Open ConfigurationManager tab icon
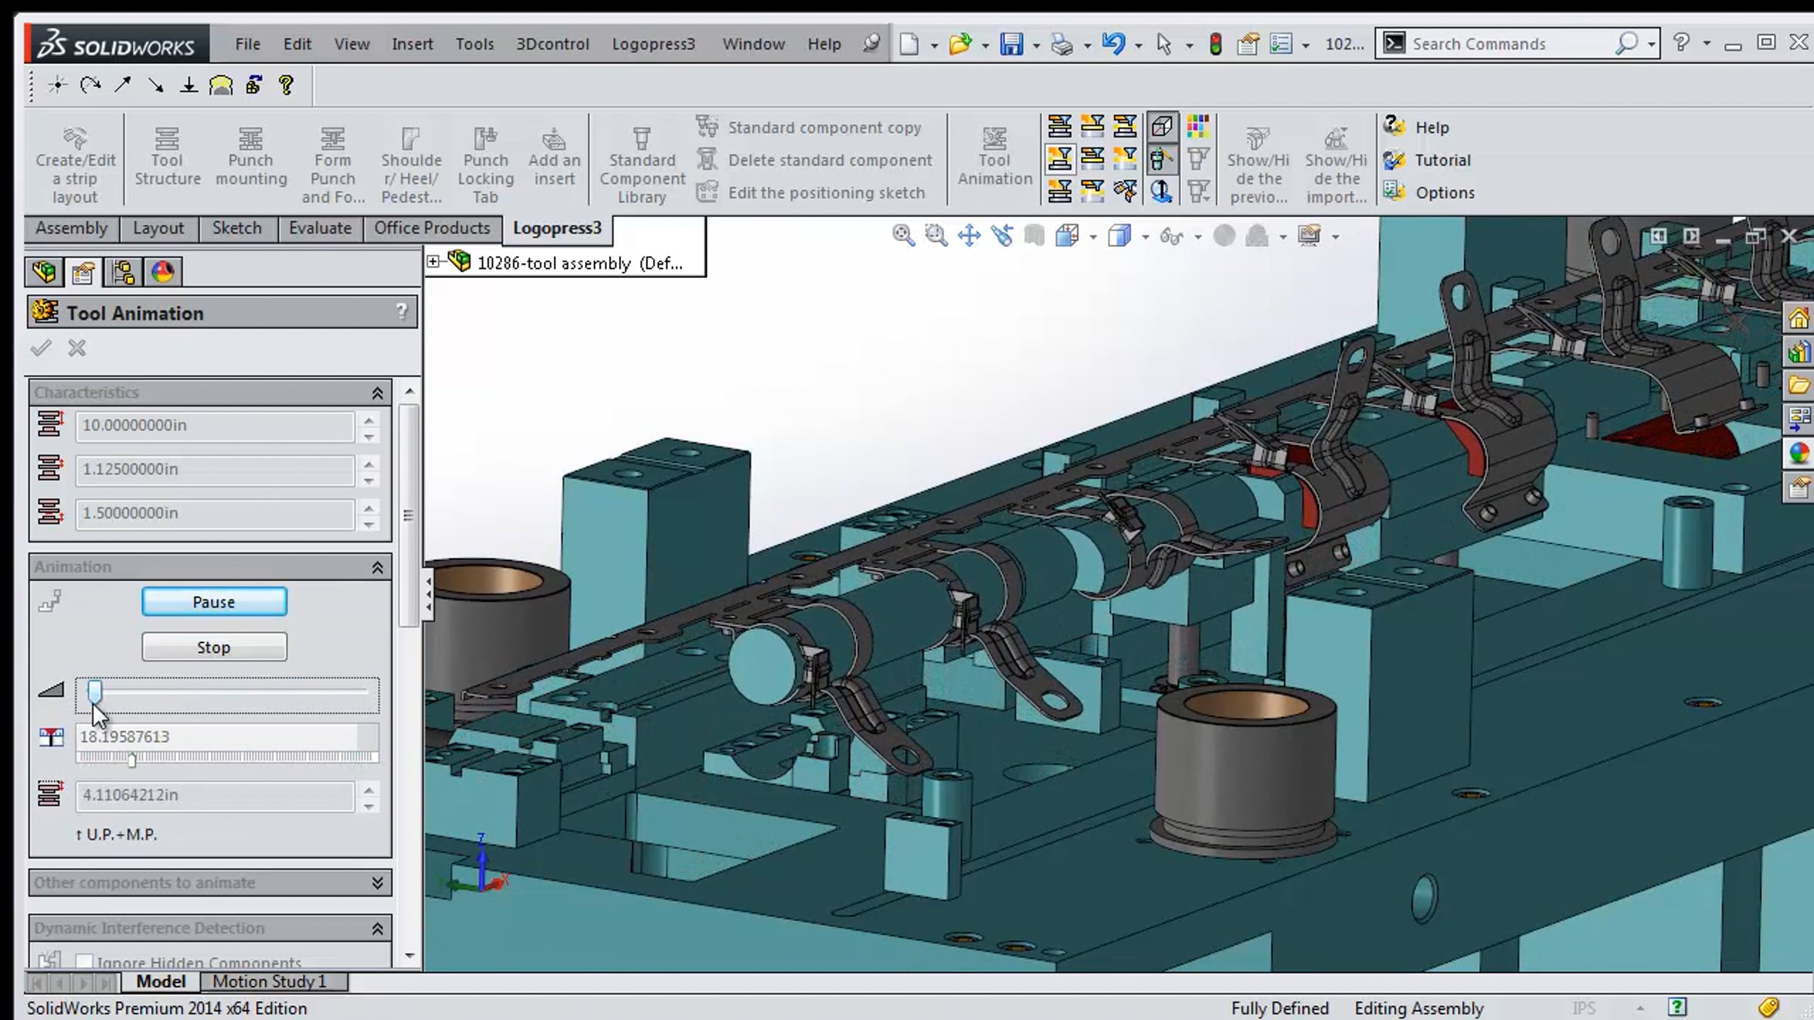 pos(123,272)
